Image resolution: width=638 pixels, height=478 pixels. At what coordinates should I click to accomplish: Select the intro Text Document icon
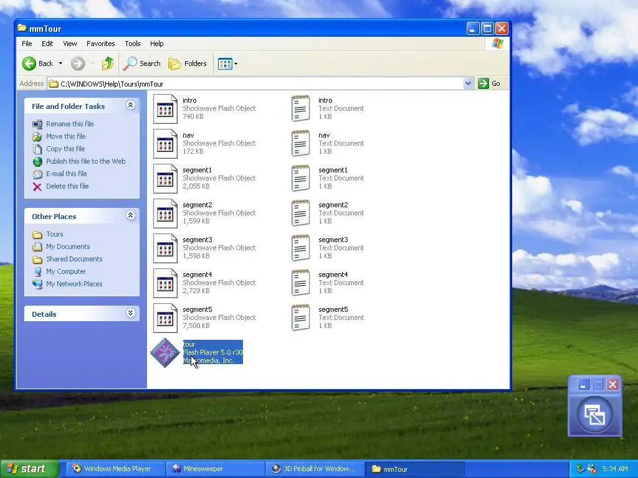(x=301, y=108)
